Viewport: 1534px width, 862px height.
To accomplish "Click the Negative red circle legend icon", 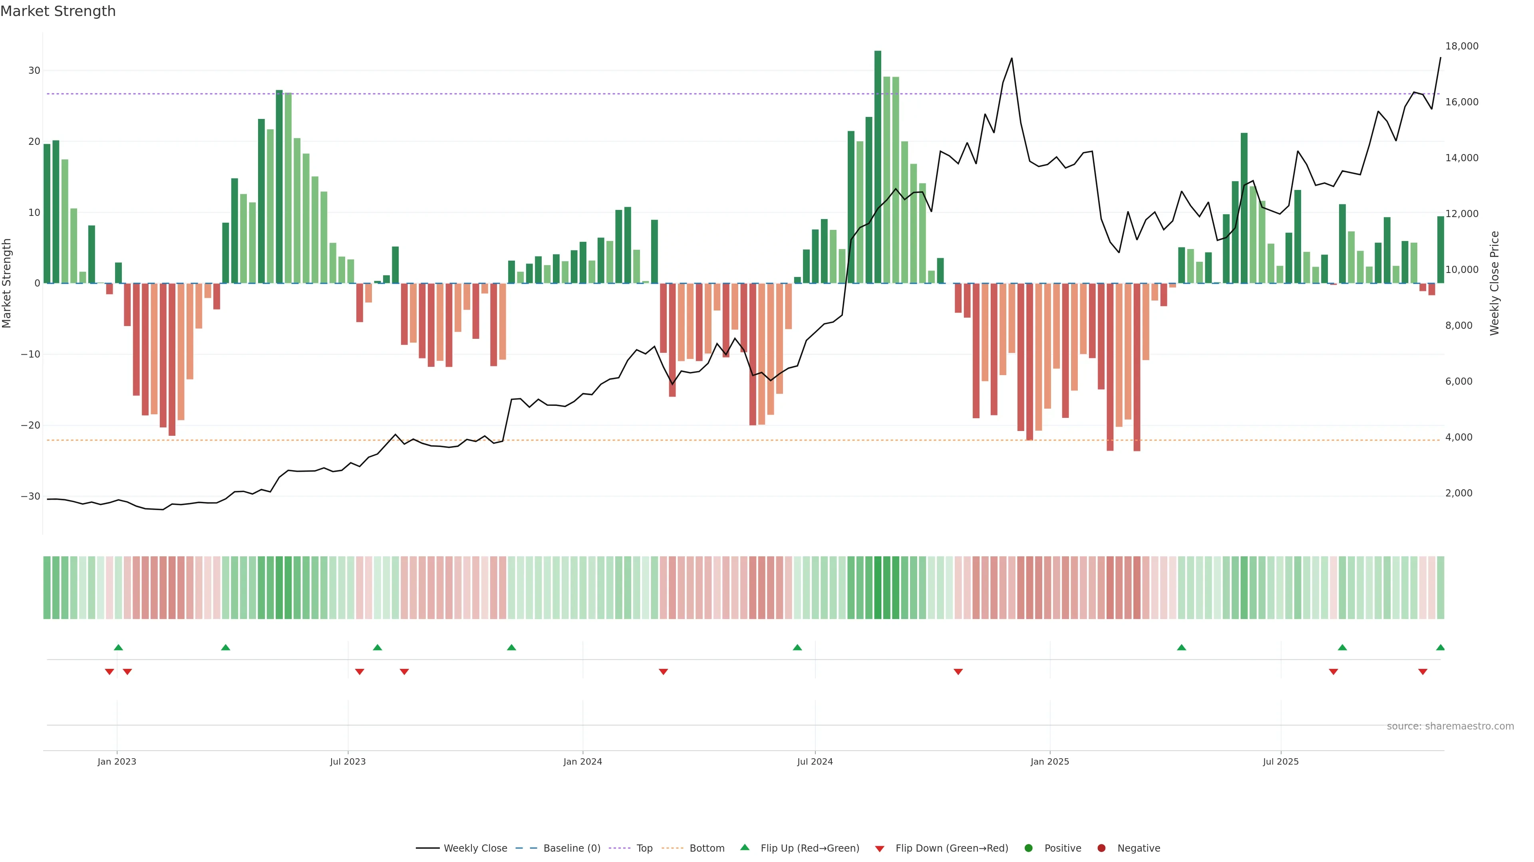I will (1101, 848).
